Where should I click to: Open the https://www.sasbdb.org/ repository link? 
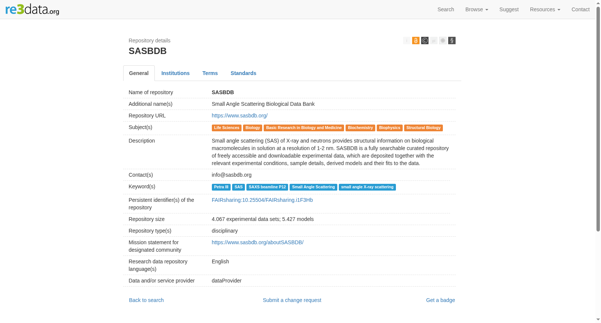point(240,116)
